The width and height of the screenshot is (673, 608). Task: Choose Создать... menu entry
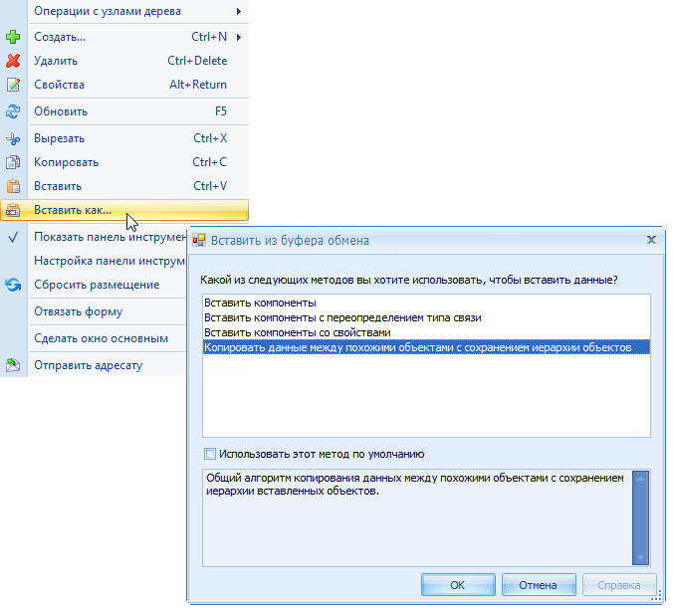tap(124, 37)
